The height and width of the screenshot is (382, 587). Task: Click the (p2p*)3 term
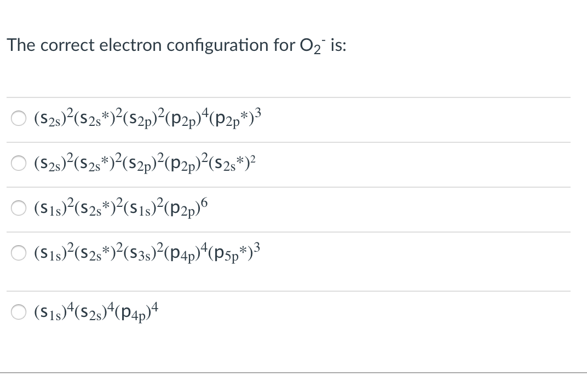(234, 118)
